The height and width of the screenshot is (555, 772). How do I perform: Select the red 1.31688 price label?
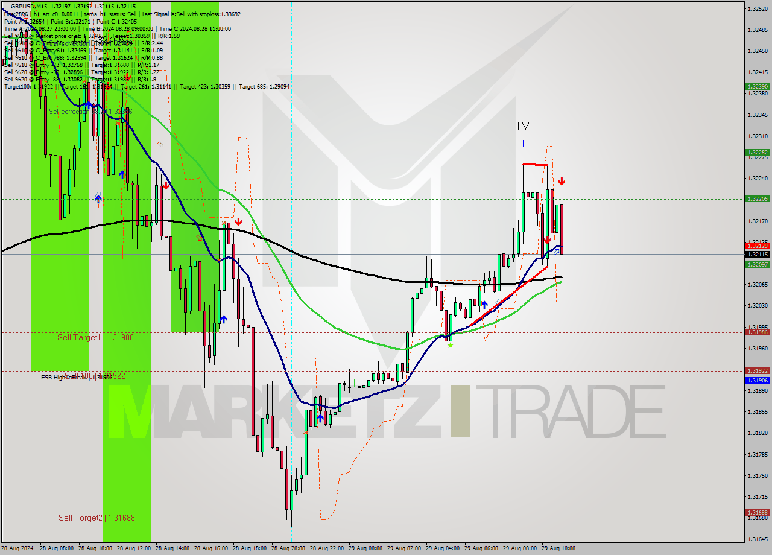click(x=758, y=513)
